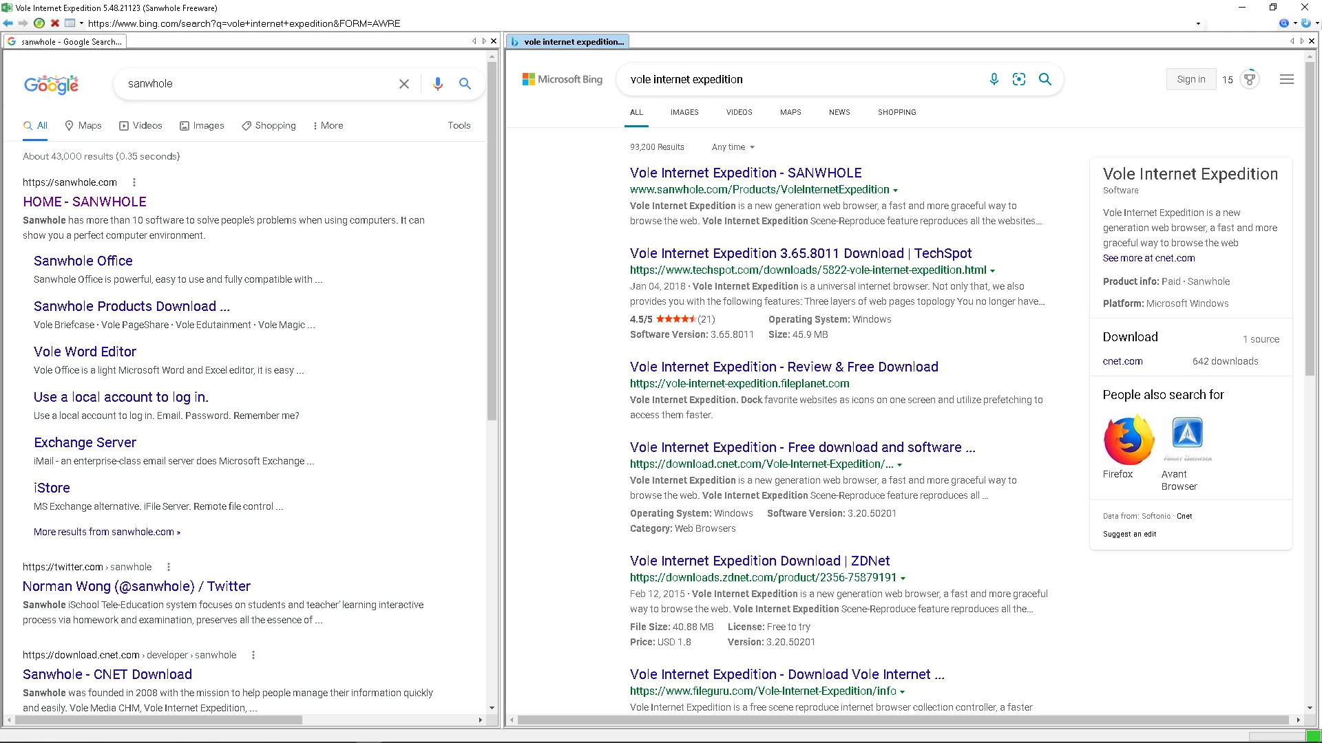Click Bing's voice search microphone
Screen dimensions: 1322x743
click(994, 79)
